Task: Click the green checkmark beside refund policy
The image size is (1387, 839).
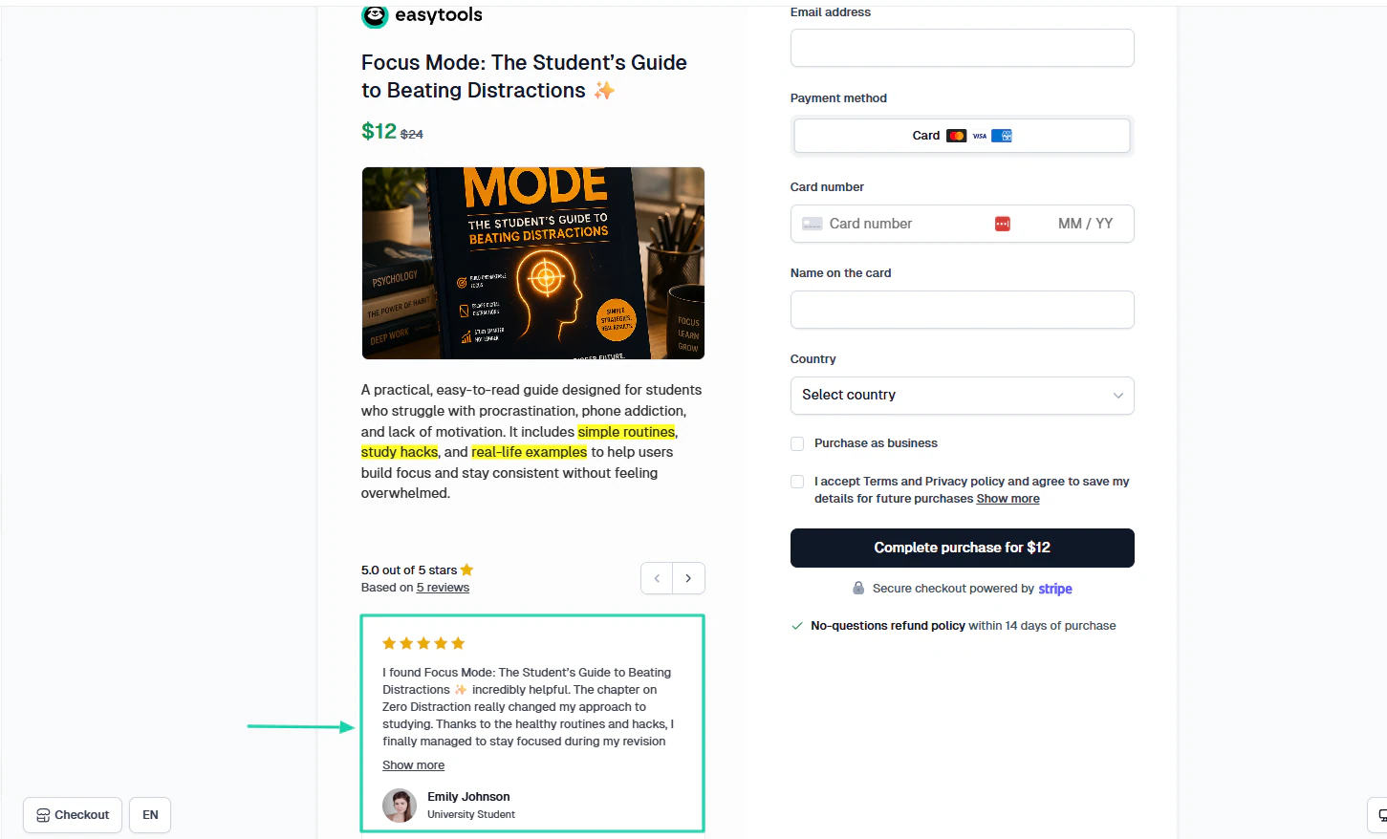Action: coord(797,626)
